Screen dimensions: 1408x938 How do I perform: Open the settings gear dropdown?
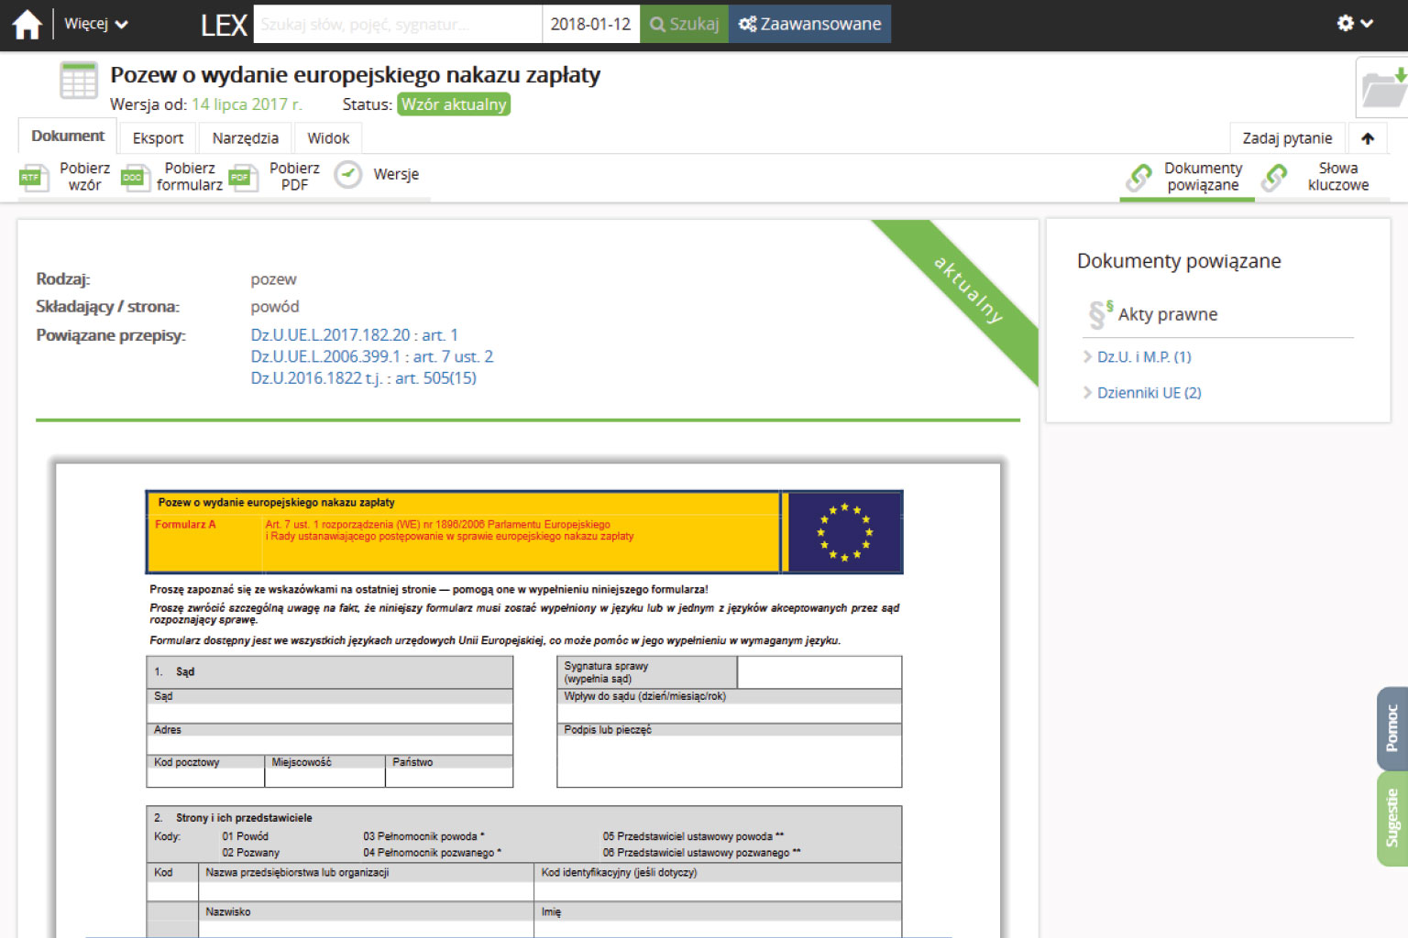[1354, 24]
